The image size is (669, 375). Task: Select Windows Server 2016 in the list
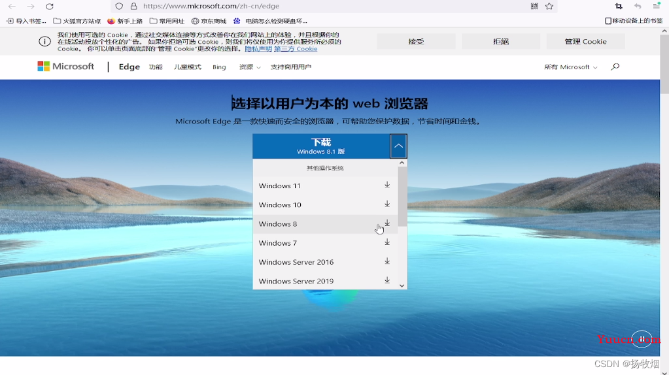point(325,262)
